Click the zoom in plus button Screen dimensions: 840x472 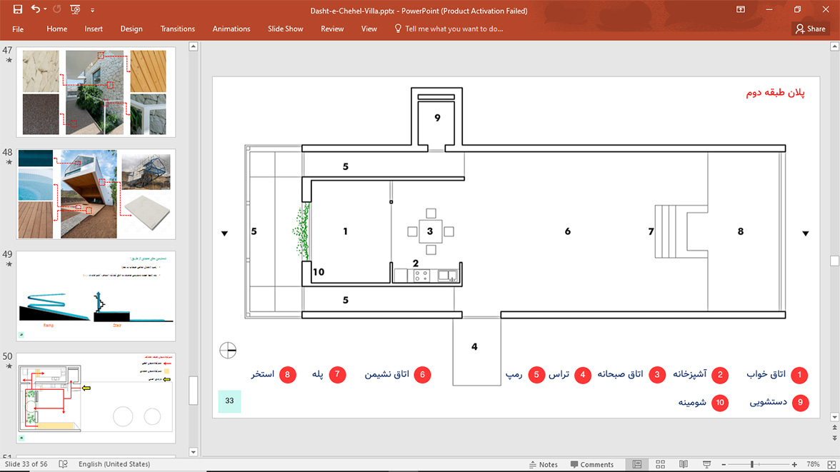[x=794, y=464]
